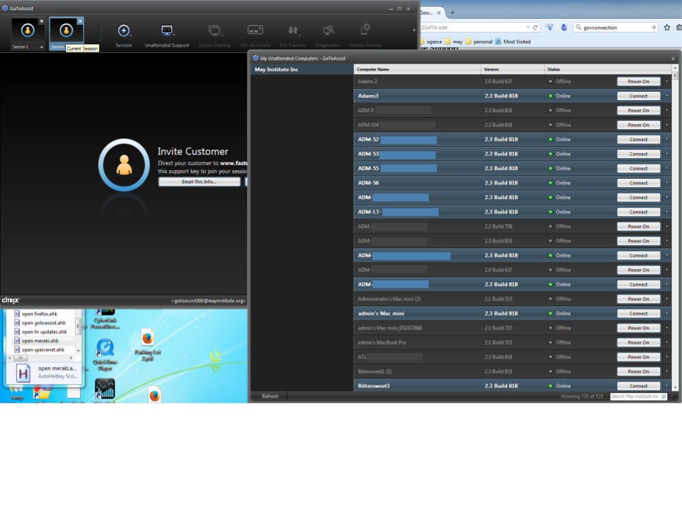Image resolution: width=682 pixels, height=512 pixels.
Task: Bookmark page with Firefox star icon
Action: pyautogui.click(x=667, y=27)
